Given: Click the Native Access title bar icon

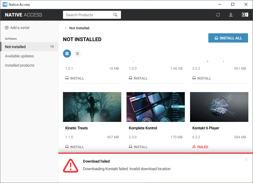Looking at the screenshot, I should (x=5, y=4).
